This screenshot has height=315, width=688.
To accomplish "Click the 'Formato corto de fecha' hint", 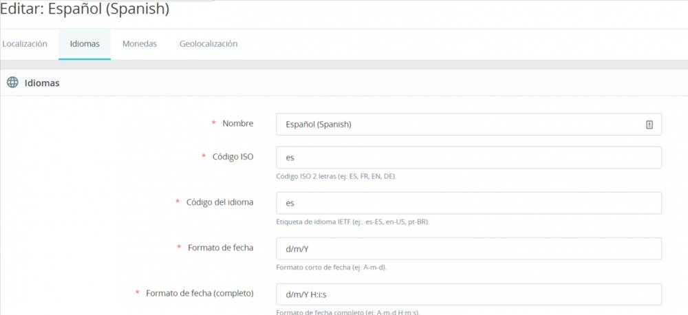I will (332, 267).
